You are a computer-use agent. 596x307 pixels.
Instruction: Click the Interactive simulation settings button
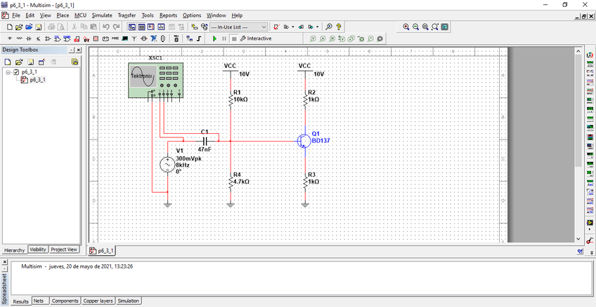256,39
